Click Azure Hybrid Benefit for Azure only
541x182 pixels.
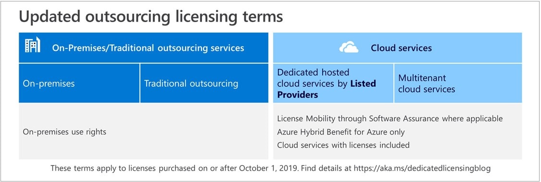[x=341, y=132]
